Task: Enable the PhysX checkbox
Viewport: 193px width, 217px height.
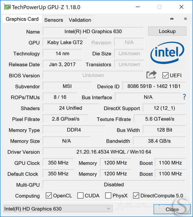Action: click(108, 195)
